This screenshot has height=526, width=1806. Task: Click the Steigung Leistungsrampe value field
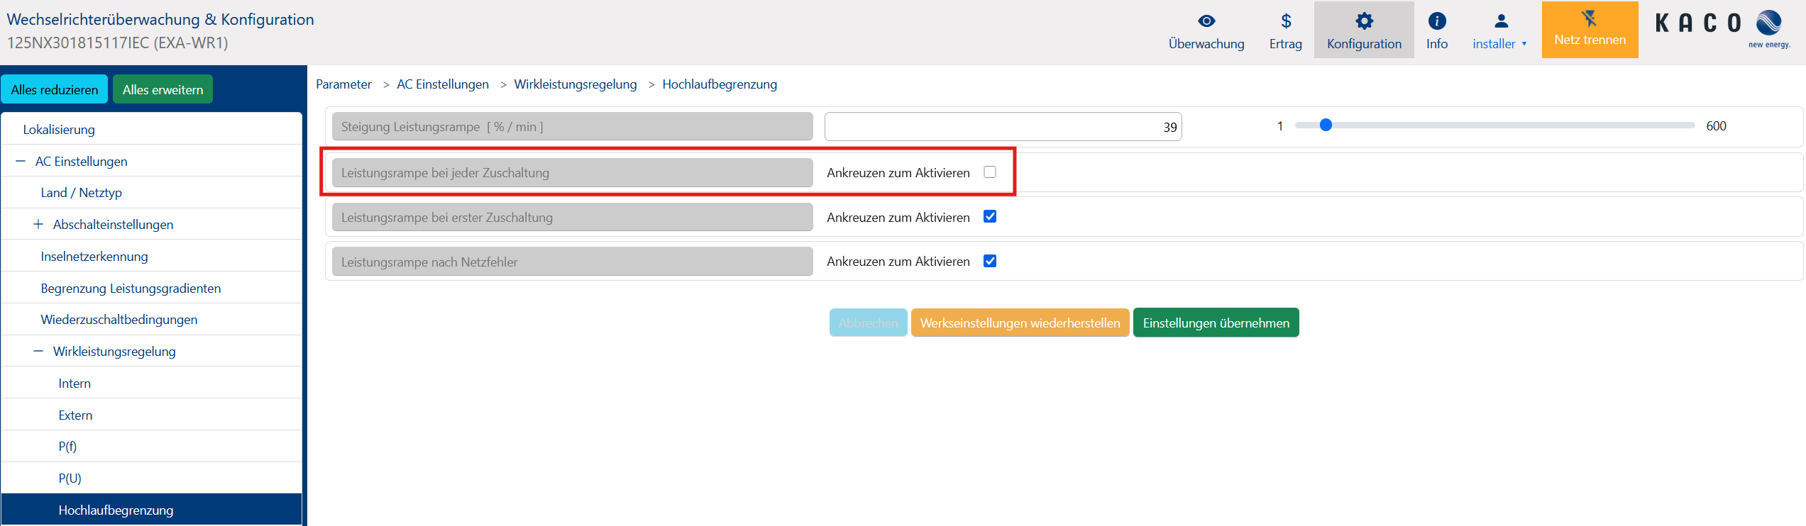[1002, 127]
